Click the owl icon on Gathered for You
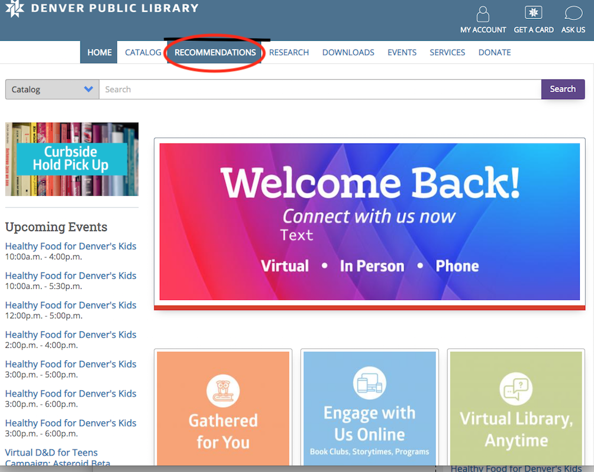The height and width of the screenshot is (472, 594). coord(222,390)
